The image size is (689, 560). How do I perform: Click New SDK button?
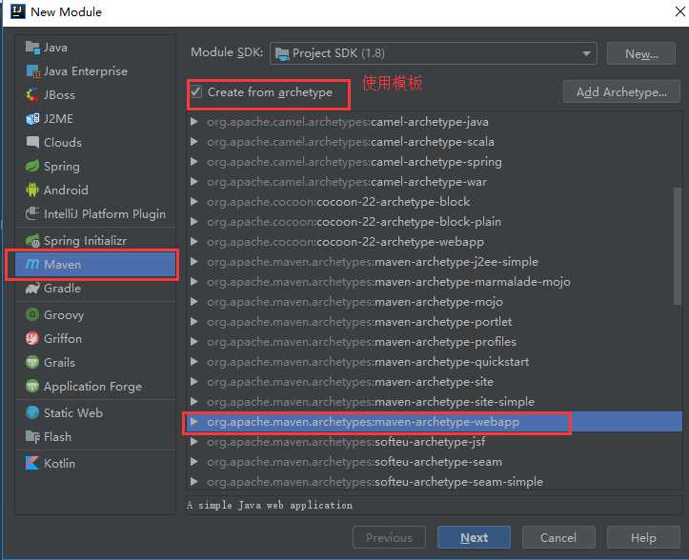click(x=641, y=53)
